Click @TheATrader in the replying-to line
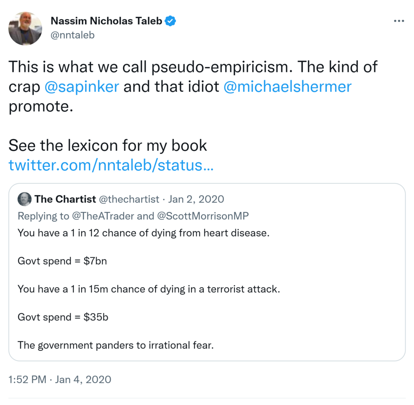Screen dimensions: 414x405 pyautogui.click(x=103, y=216)
